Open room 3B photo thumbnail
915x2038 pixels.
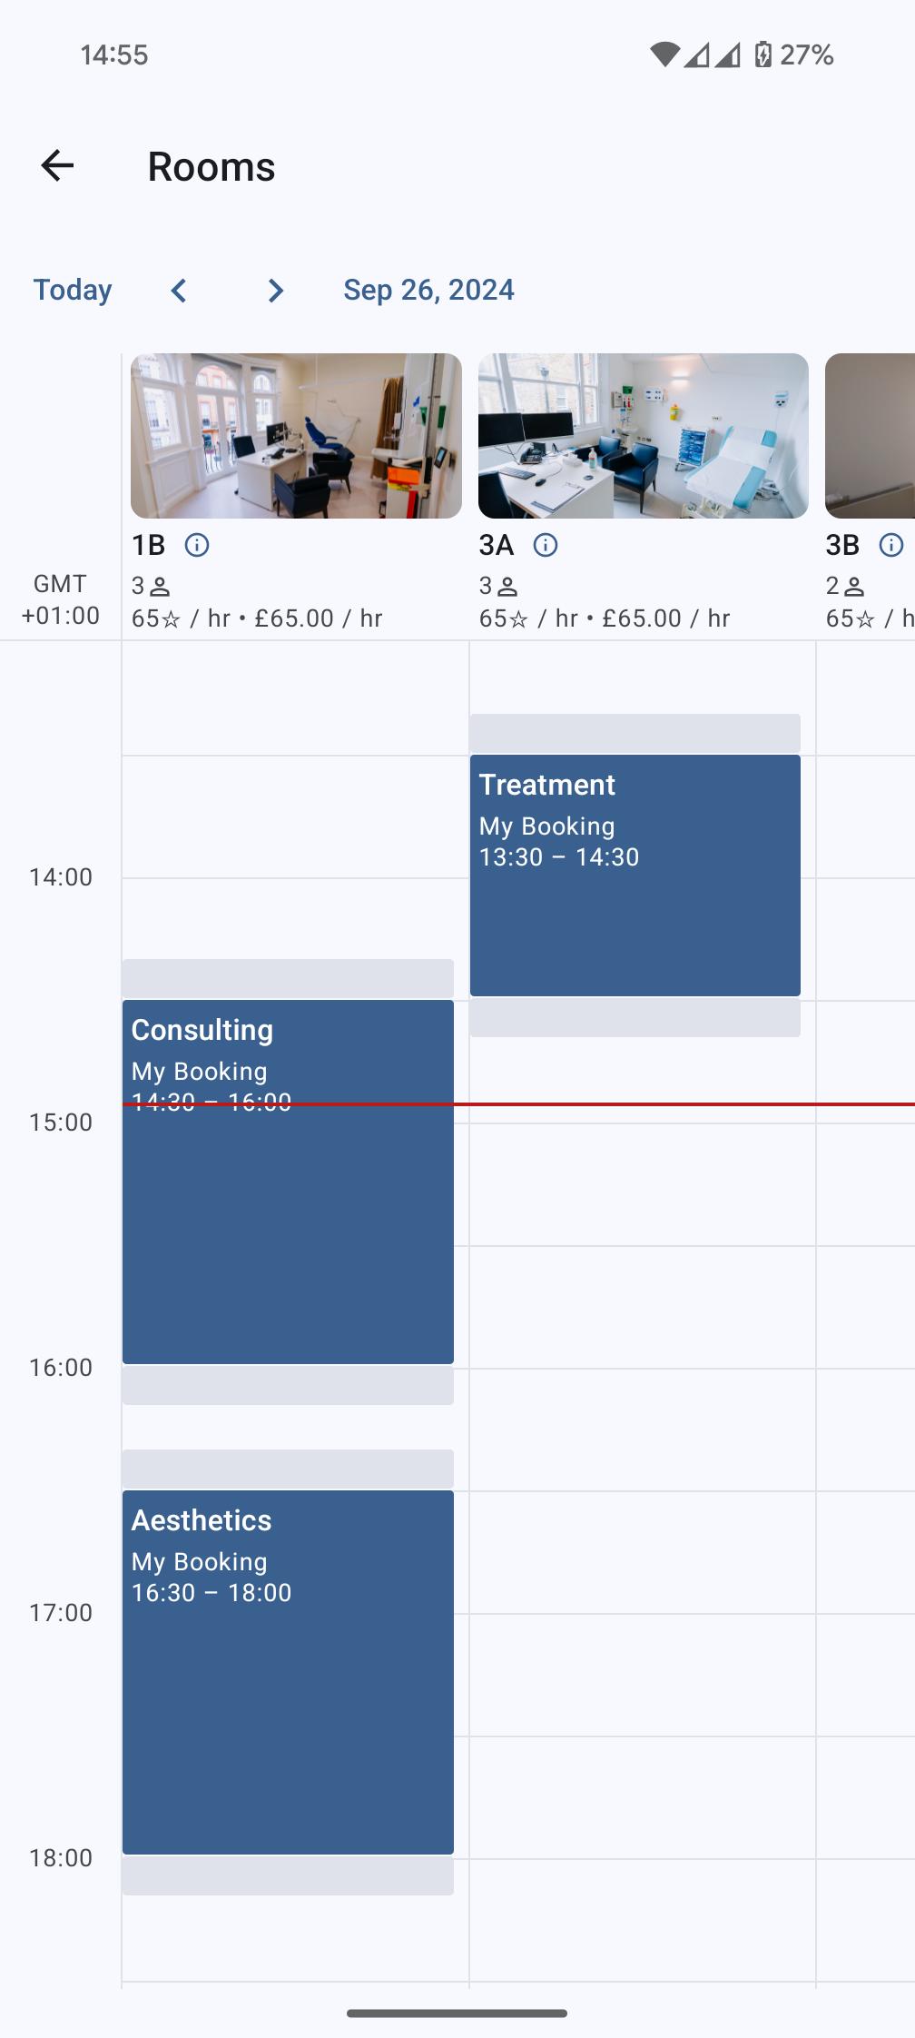click(870, 436)
